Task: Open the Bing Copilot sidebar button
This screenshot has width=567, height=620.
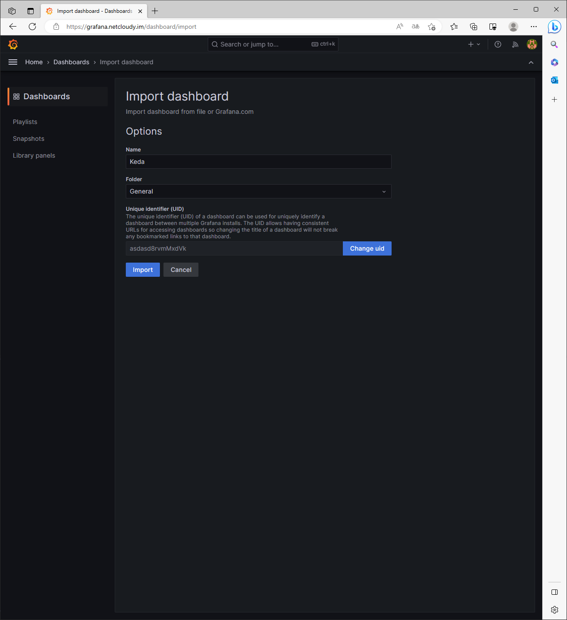Action: tap(554, 27)
